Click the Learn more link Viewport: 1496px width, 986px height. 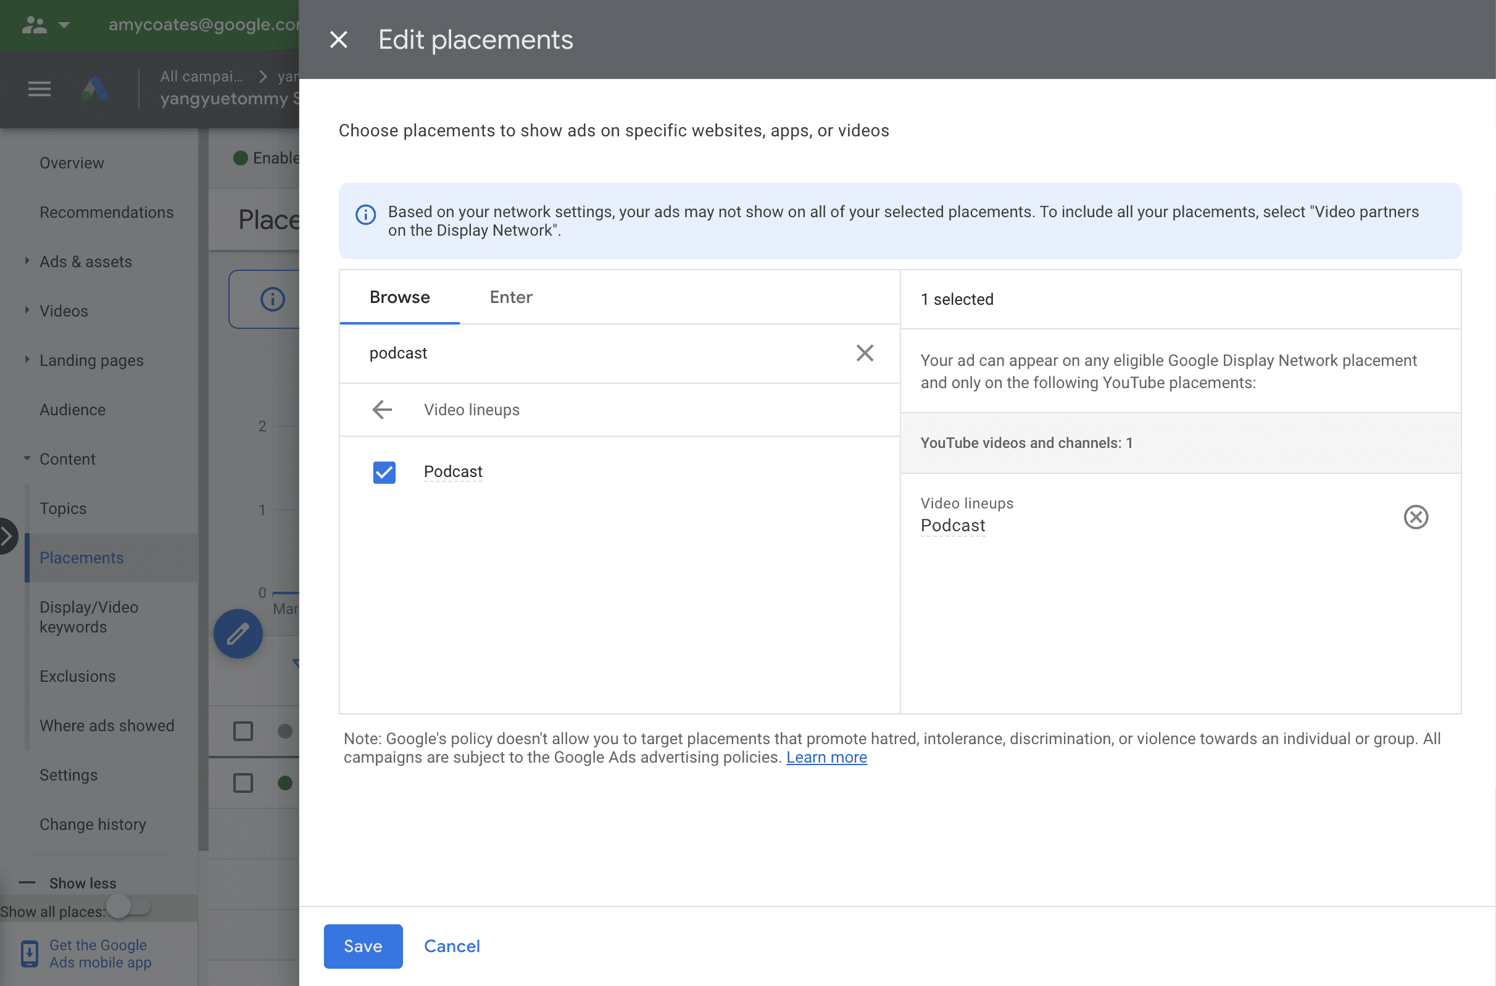coord(826,756)
